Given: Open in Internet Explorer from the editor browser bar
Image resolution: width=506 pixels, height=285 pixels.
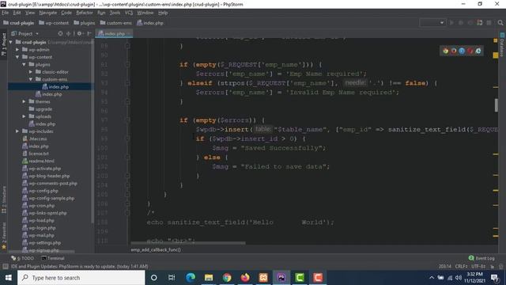Looking at the screenshot, I should click(x=478, y=51).
